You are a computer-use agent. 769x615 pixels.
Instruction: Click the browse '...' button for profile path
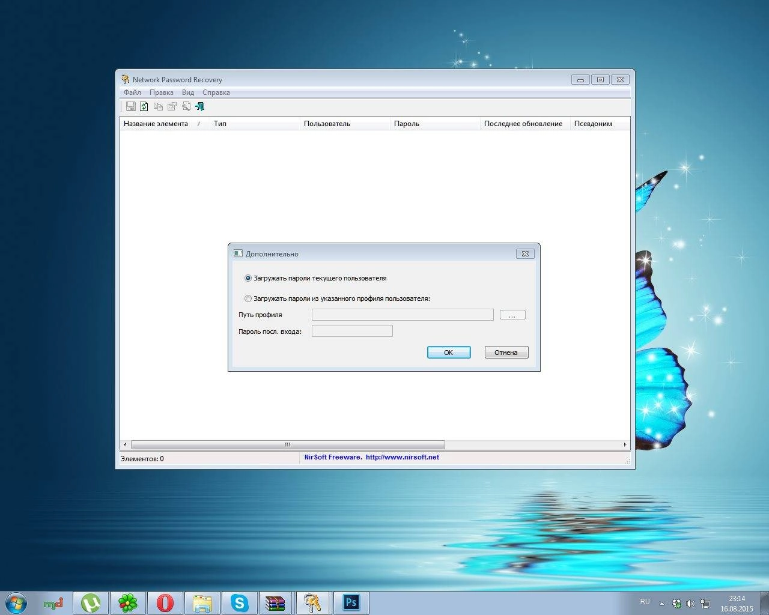512,315
